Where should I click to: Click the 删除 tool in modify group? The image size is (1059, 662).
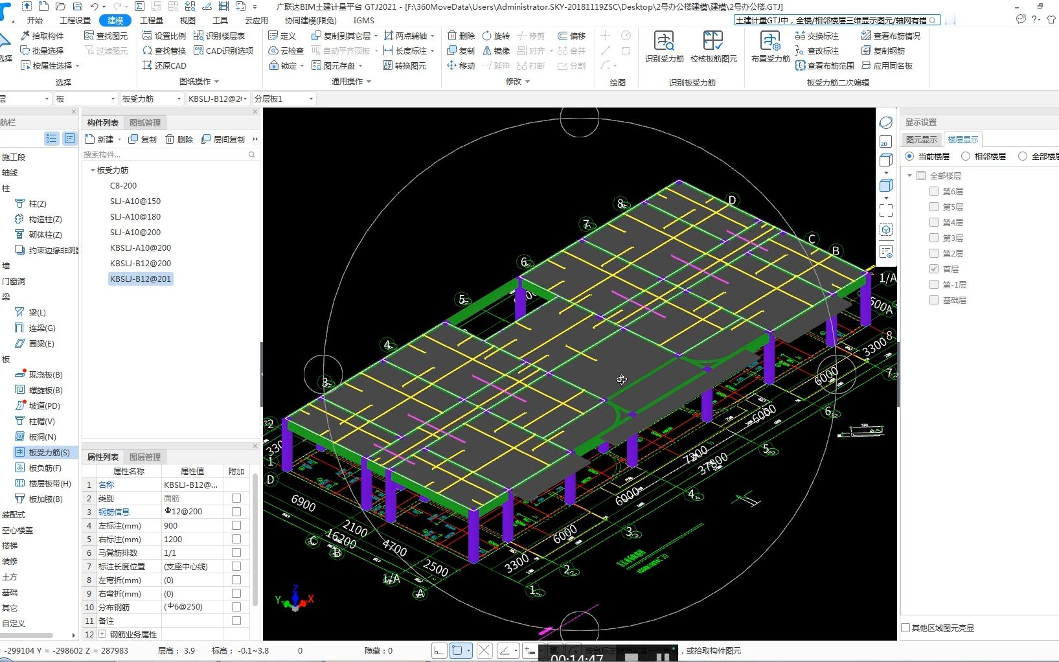coord(461,36)
